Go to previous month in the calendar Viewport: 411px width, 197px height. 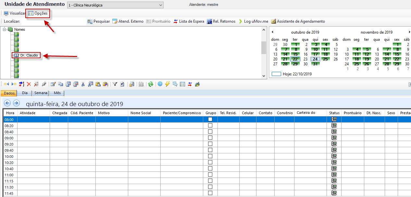click(x=272, y=32)
